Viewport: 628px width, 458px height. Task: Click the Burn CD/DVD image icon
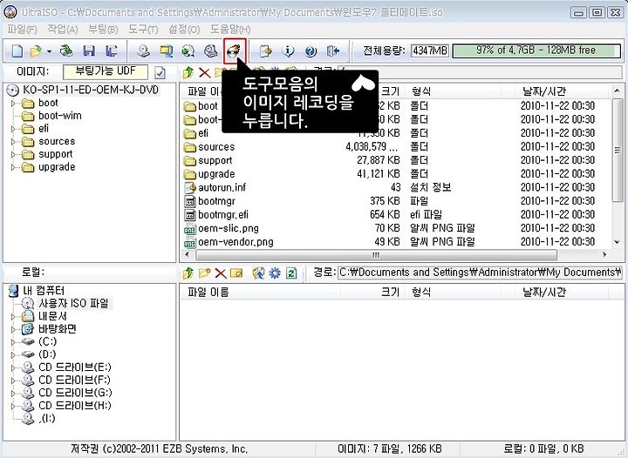[x=235, y=51]
